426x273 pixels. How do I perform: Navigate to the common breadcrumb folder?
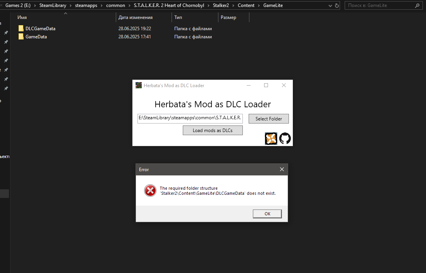tap(115, 5)
